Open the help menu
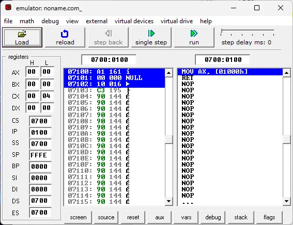 point(206,21)
